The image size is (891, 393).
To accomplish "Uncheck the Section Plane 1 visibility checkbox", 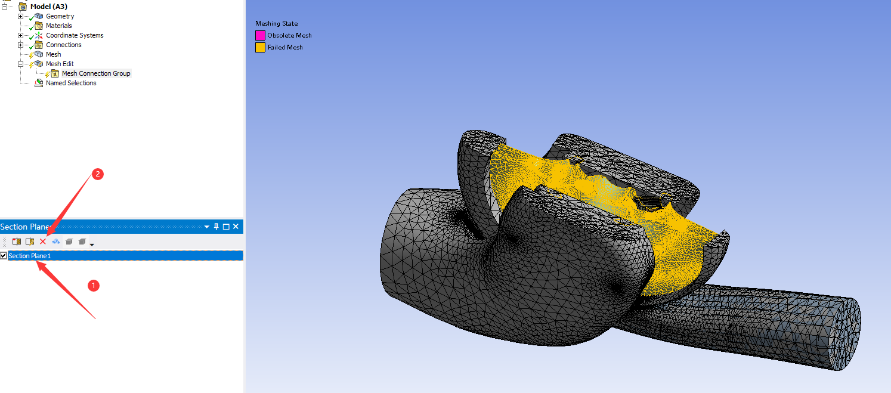I will tap(3, 255).
